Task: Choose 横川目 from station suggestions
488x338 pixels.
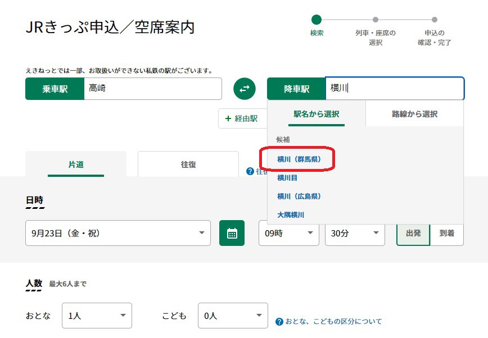Action: tap(287, 178)
